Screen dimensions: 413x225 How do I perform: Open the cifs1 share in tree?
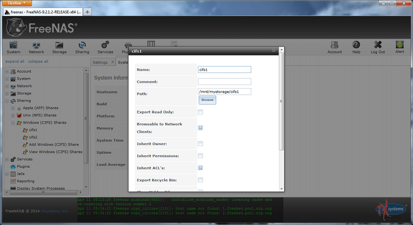33,130
